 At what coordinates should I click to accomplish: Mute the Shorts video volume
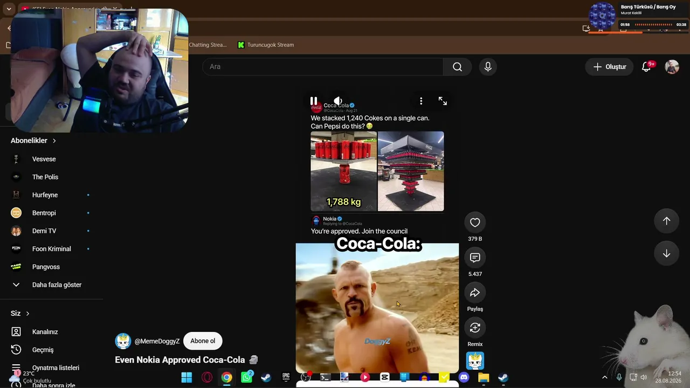pos(338,101)
